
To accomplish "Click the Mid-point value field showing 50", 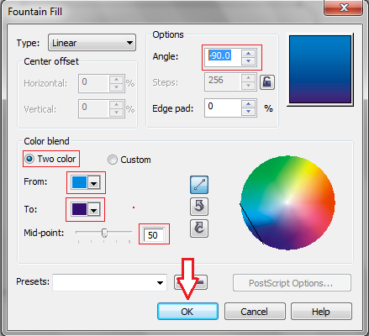I will pyautogui.click(x=154, y=235).
